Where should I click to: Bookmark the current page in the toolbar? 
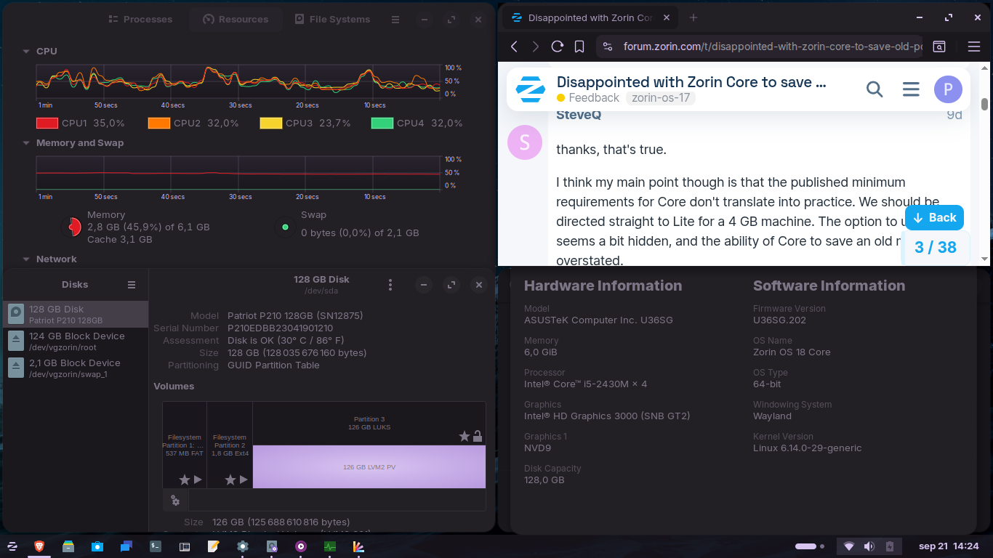[579, 46]
